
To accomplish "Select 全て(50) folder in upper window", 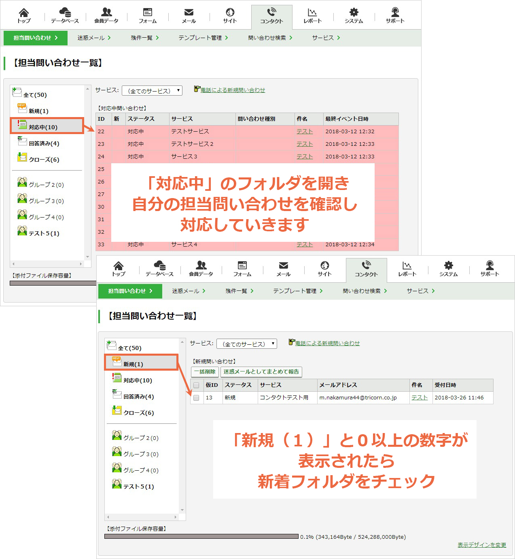I will tap(30, 93).
